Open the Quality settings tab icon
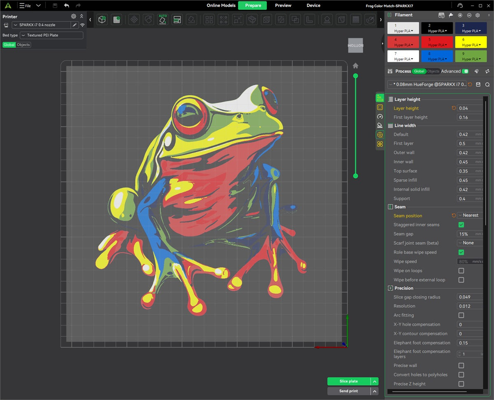494x400 pixels. [x=380, y=98]
